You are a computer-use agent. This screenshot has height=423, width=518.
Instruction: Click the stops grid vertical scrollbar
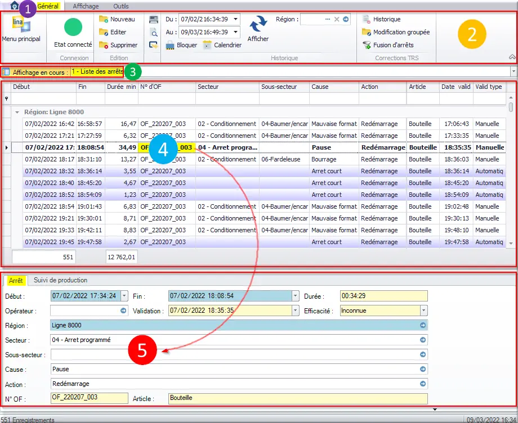[511, 169]
